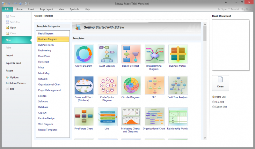The width and height of the screenshot is (255, 149).
Task: Click the templates scrollbar down arrow
Action: (x=205, y=138)
